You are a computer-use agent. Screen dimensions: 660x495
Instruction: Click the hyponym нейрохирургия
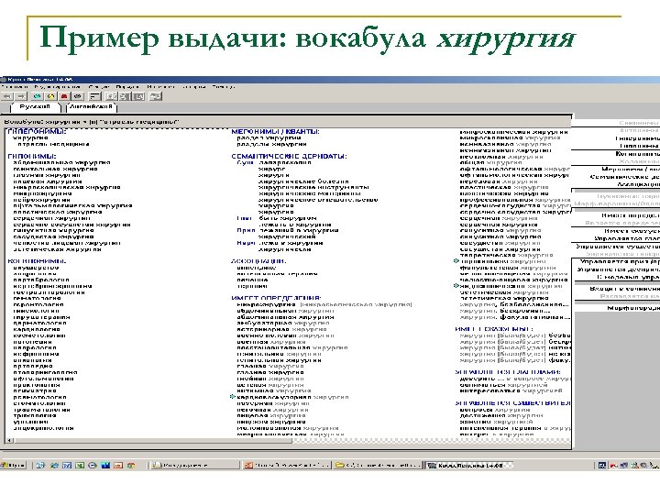tap(41, 200)
